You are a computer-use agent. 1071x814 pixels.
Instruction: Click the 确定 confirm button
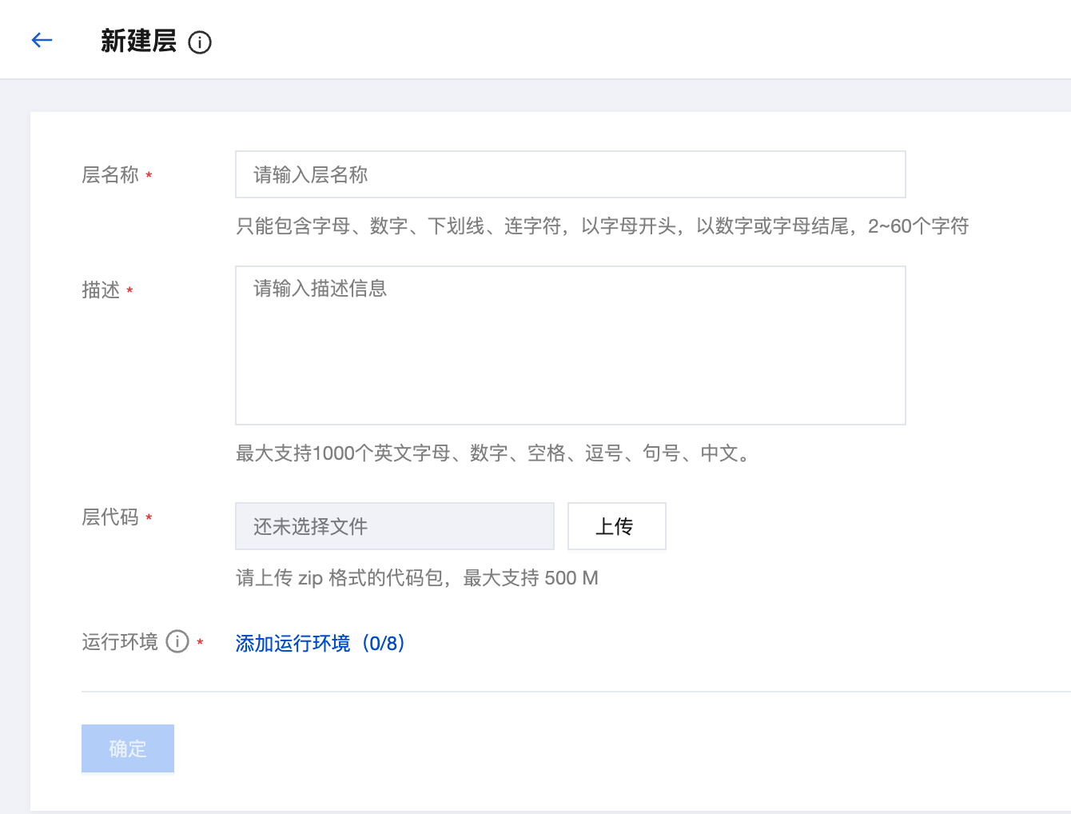pos(128,748)
